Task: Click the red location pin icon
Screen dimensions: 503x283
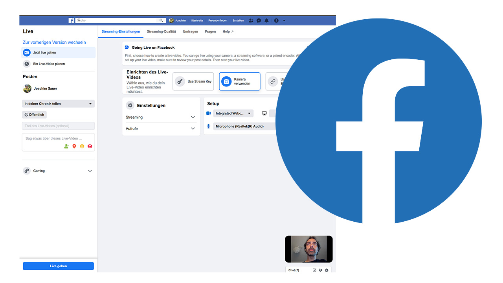Action: [74, 146]
